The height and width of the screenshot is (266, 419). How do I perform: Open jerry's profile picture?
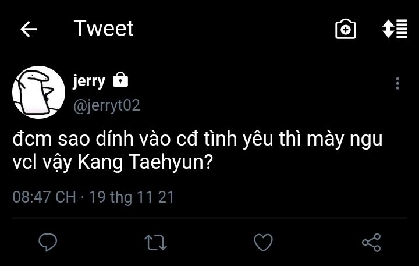point(38,93)
